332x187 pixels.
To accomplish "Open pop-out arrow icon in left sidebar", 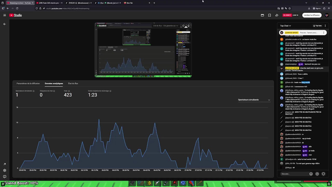I will pos(4,164).
